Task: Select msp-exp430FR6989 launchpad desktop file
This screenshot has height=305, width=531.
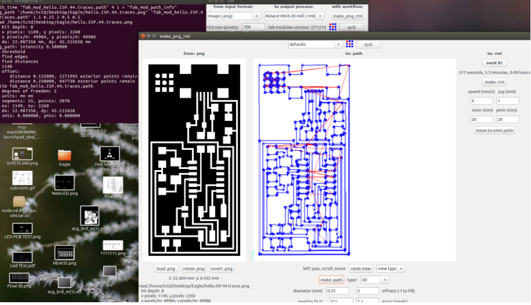Action: (22, 133)
